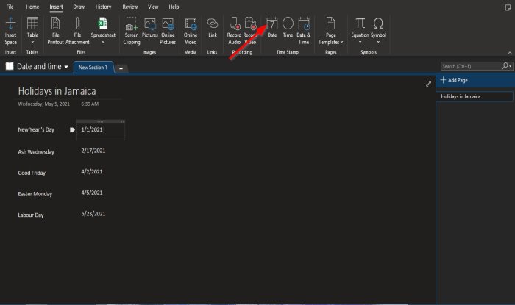The height and width of the screenshot is (305, 515).
Task: Switch to the Home tab
Action: point(32,7)
